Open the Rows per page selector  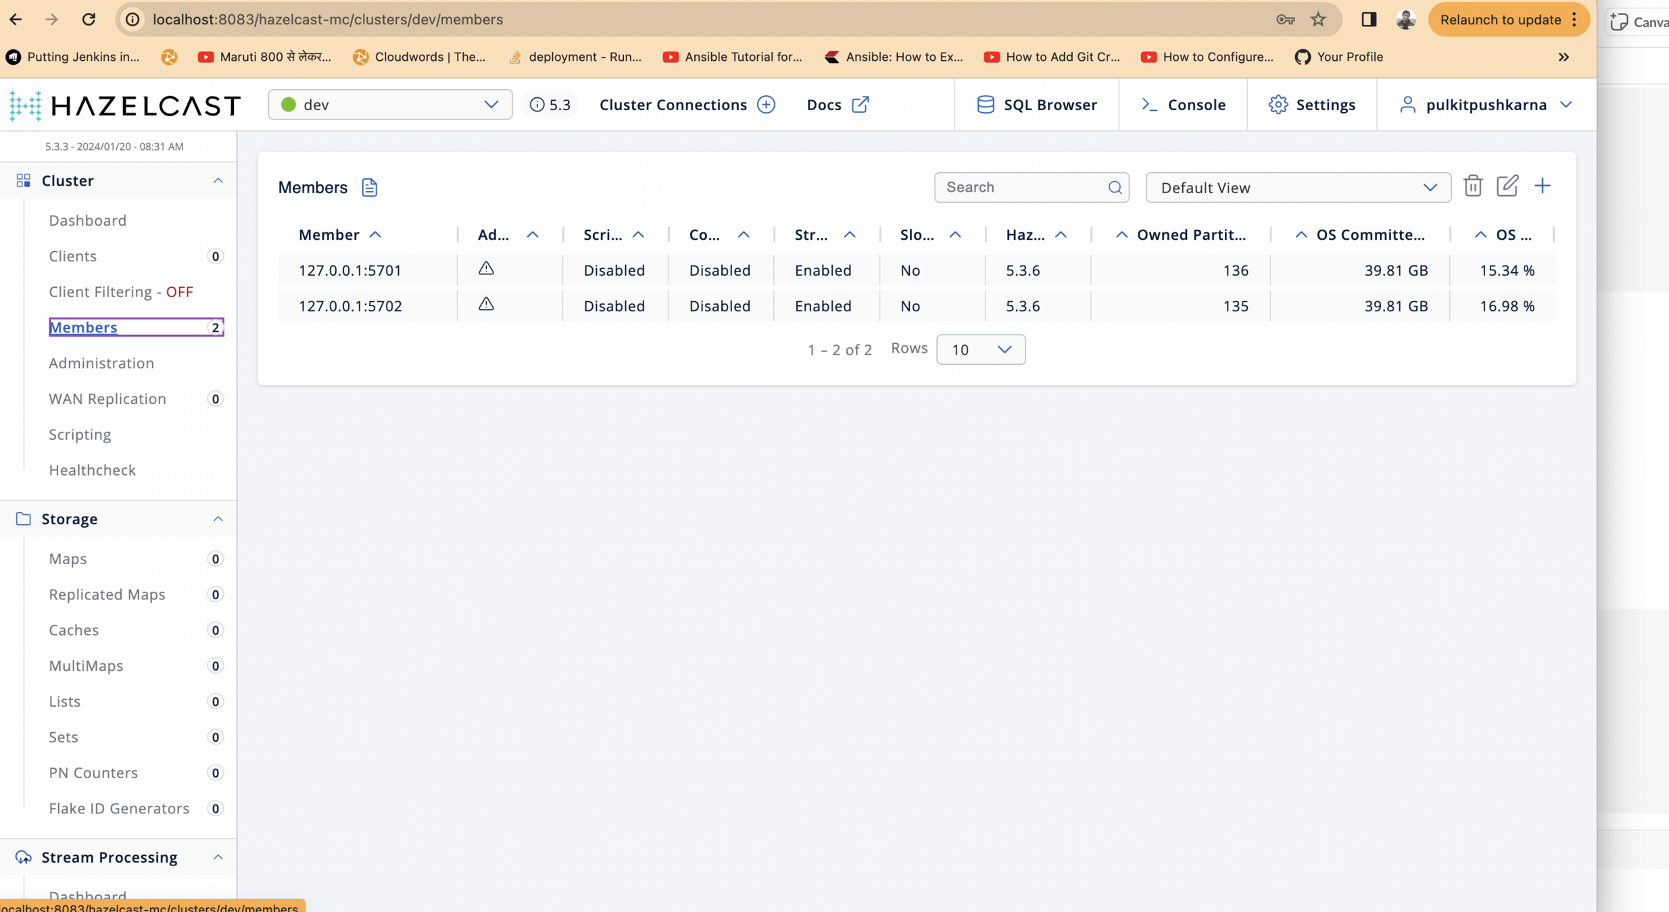(x=980, y=349)
